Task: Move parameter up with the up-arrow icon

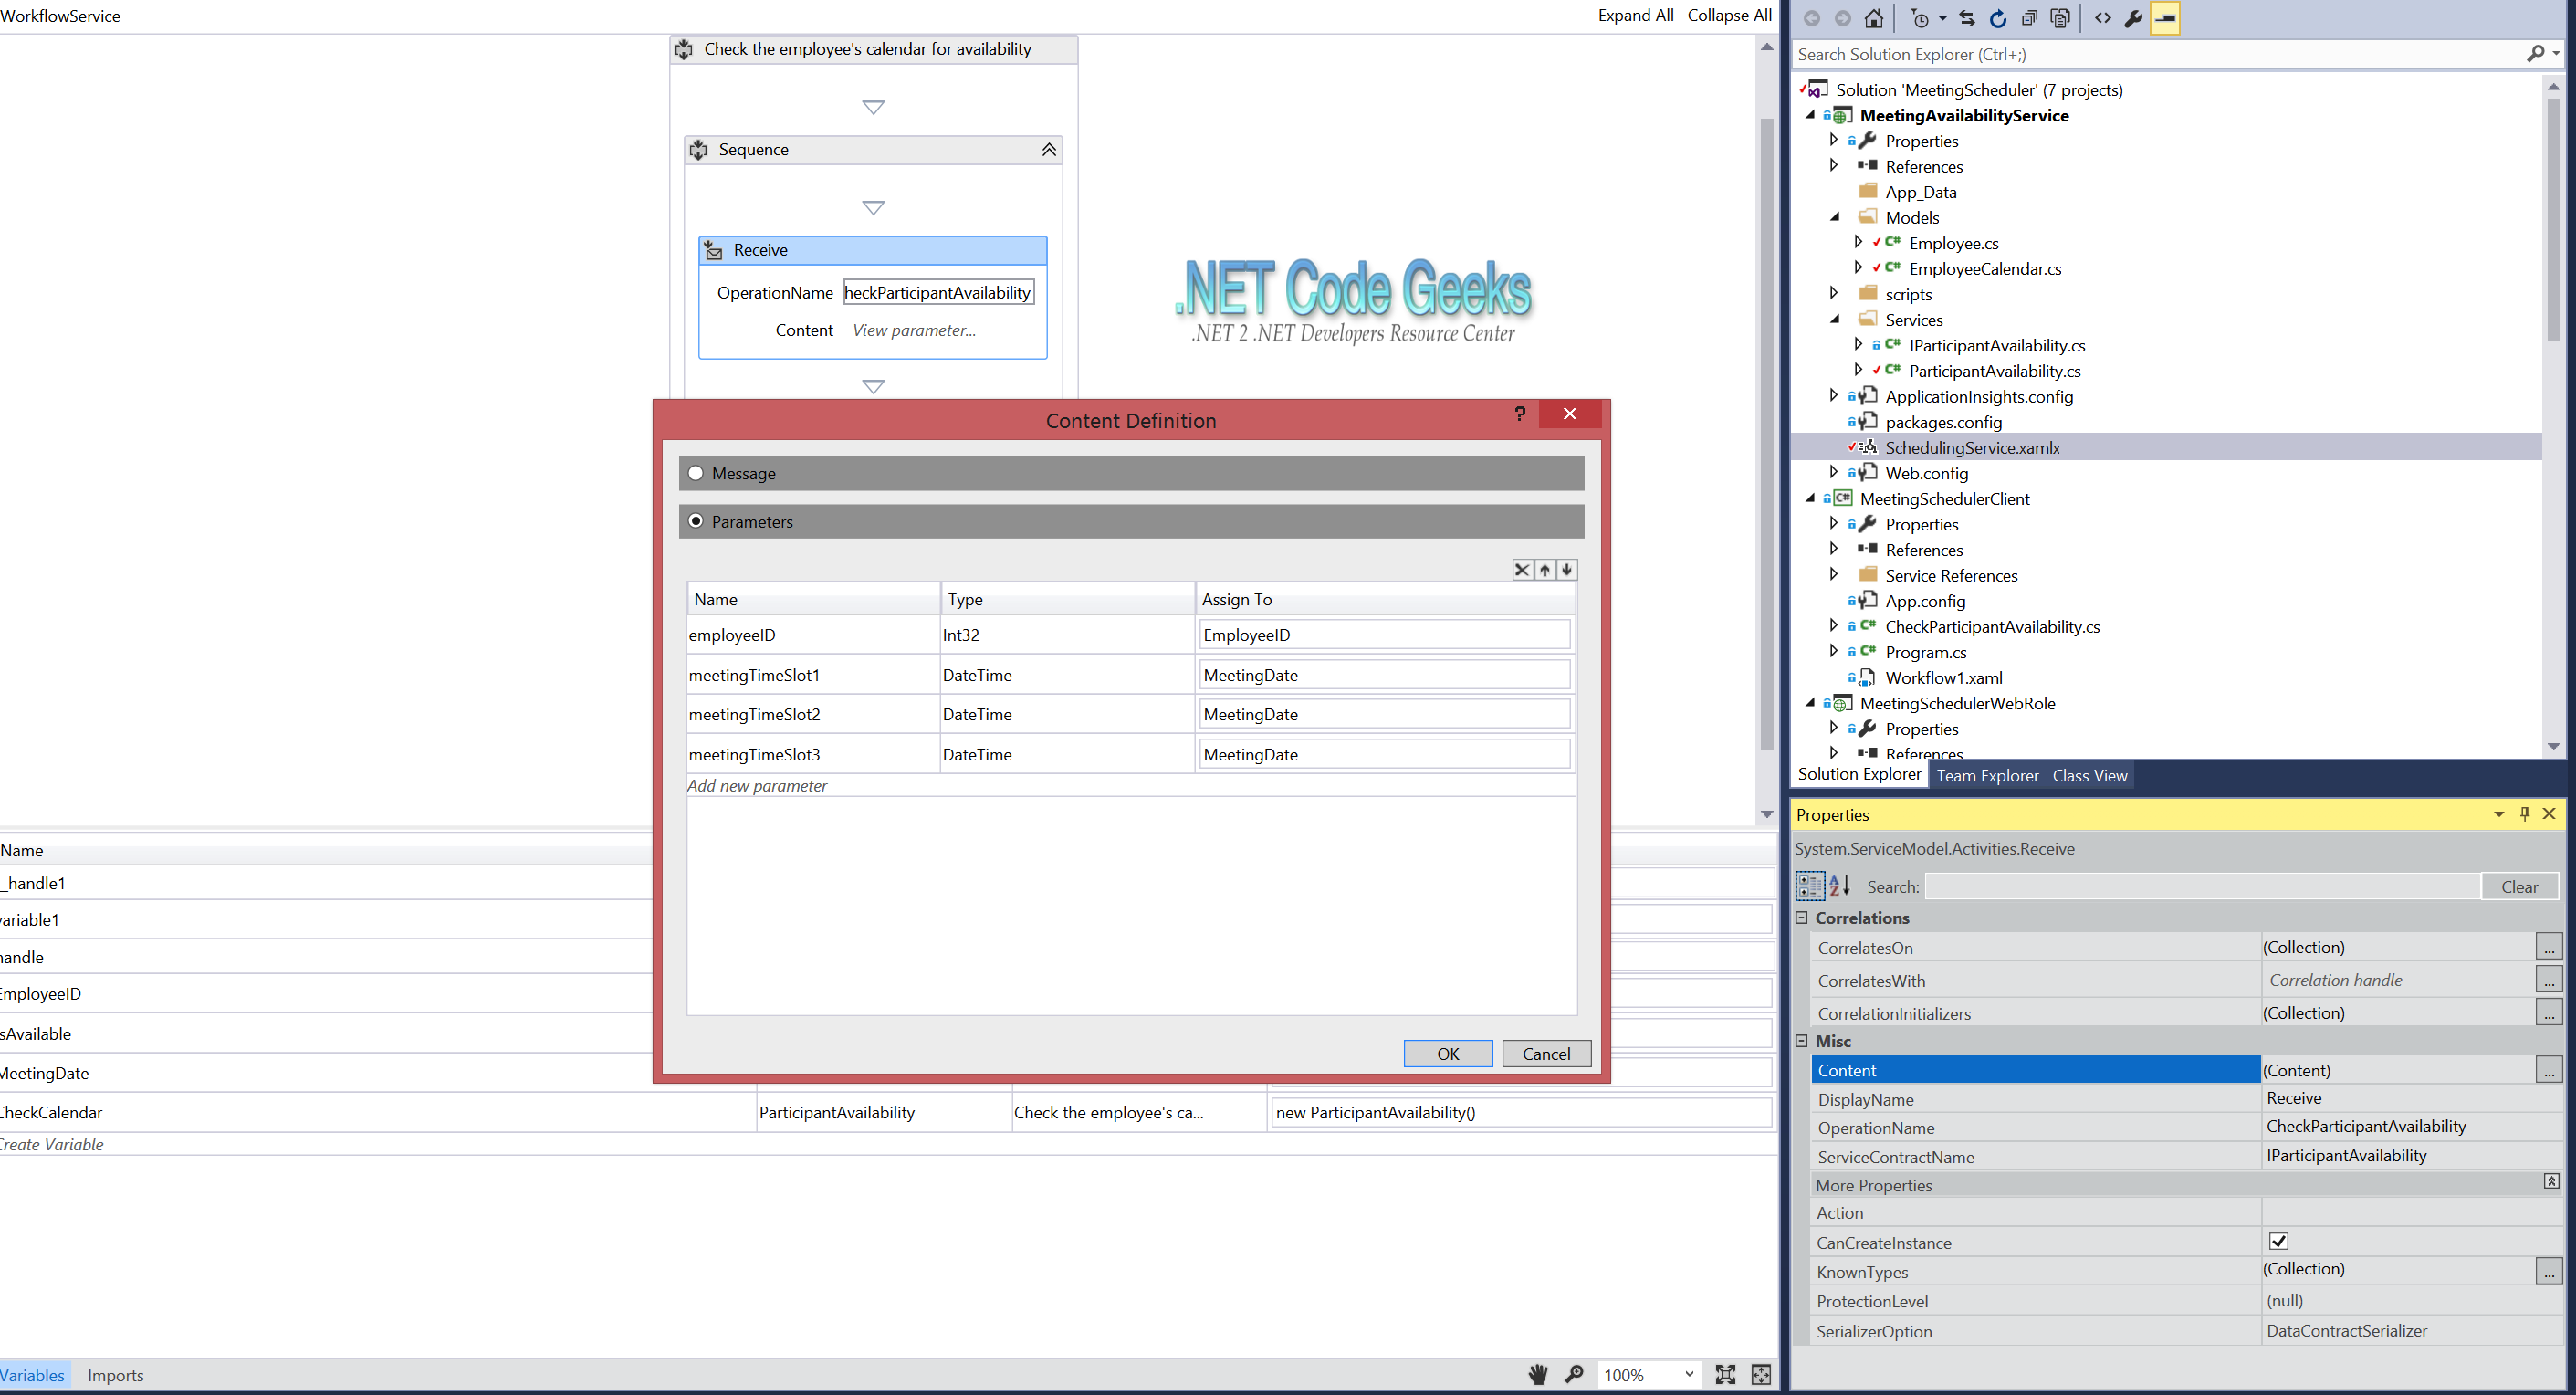Action: tap(1544, 569)
